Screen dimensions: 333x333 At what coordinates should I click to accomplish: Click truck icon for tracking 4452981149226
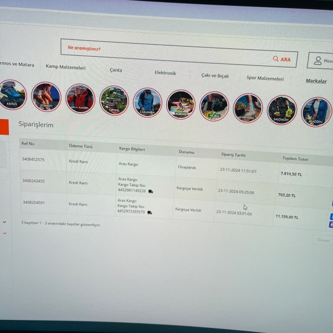pos(150,192)
